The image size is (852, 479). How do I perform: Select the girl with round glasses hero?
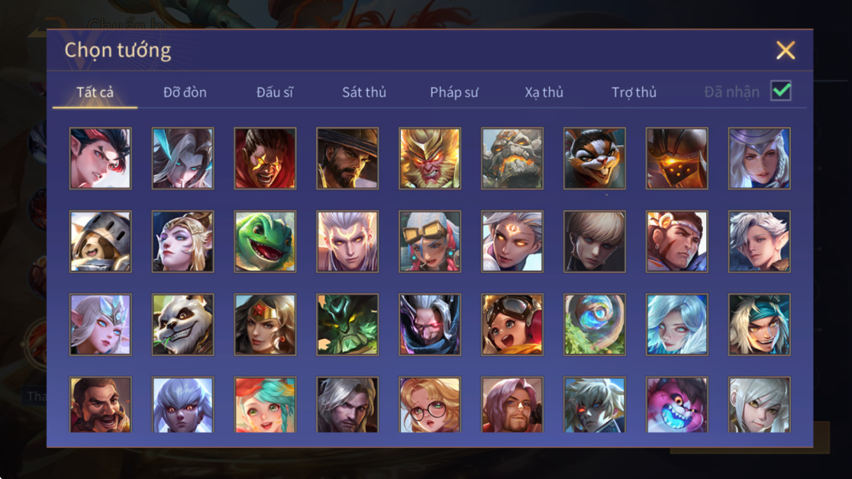430,404
